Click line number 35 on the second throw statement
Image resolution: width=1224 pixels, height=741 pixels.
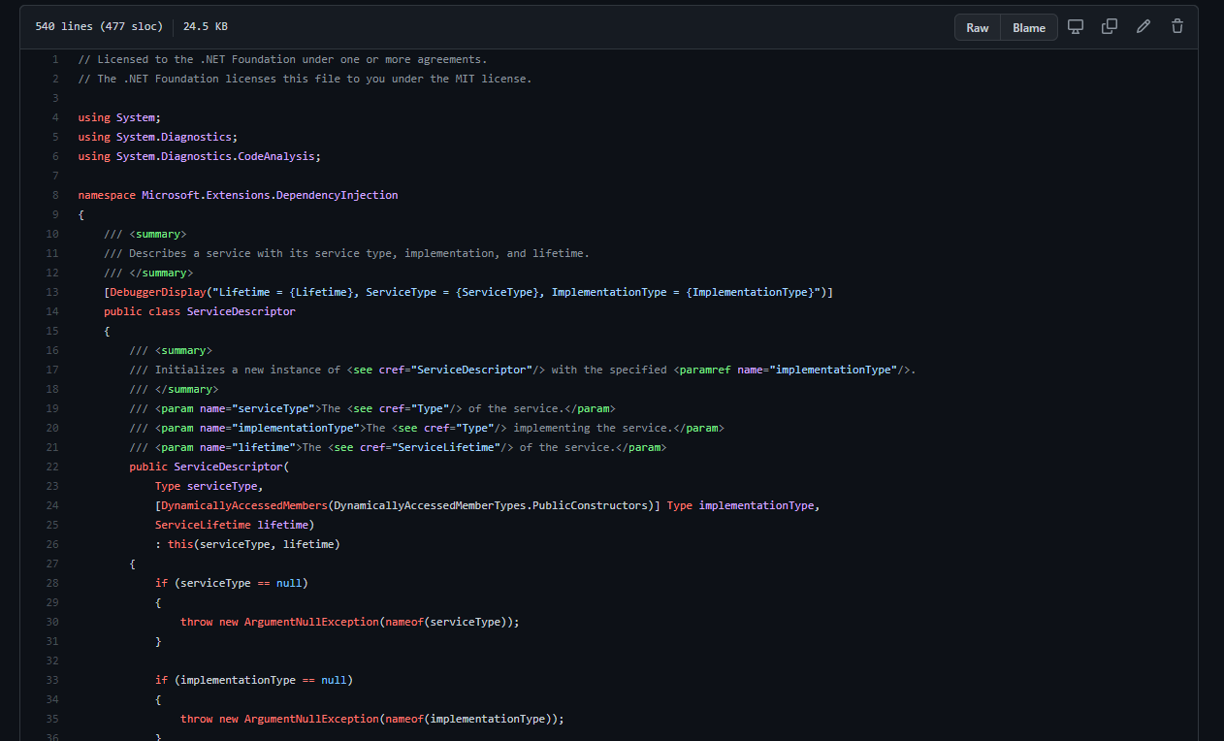[x=52, y=719]
